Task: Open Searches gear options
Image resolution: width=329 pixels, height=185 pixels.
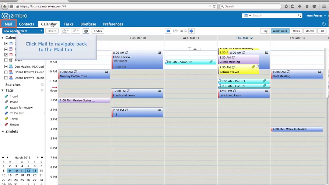Action: (x=42, y=85)
